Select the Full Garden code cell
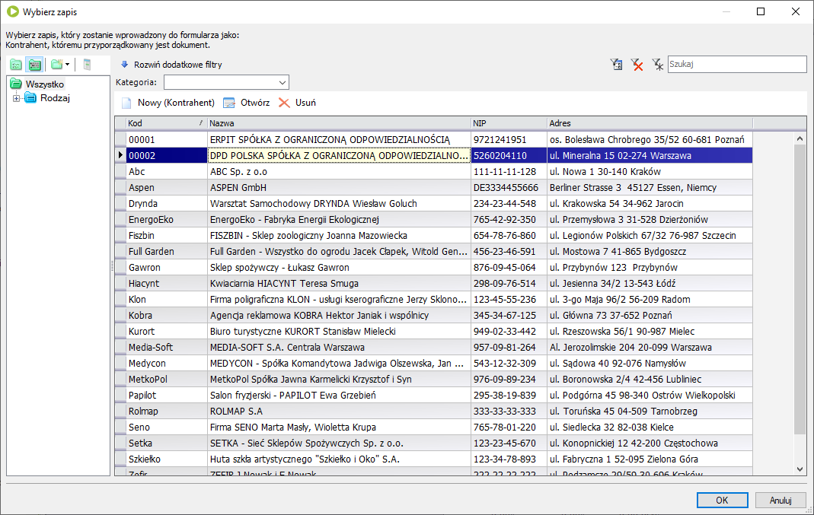 166,252
